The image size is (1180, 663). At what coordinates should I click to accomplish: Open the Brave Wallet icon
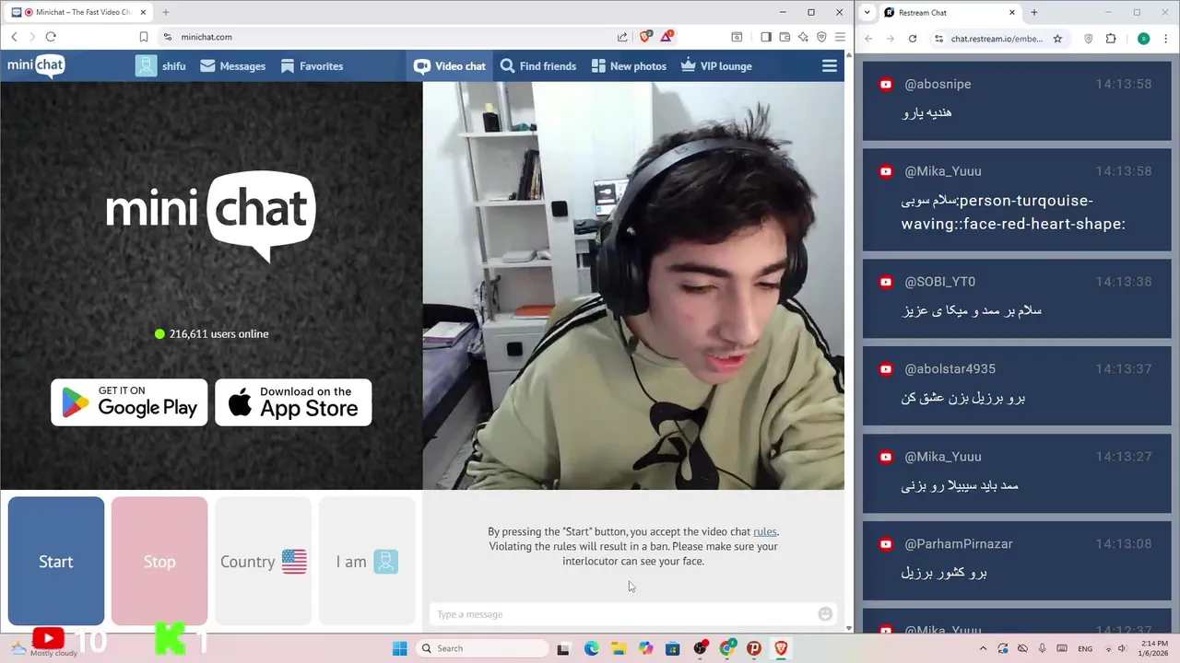[x=785, y=37]
